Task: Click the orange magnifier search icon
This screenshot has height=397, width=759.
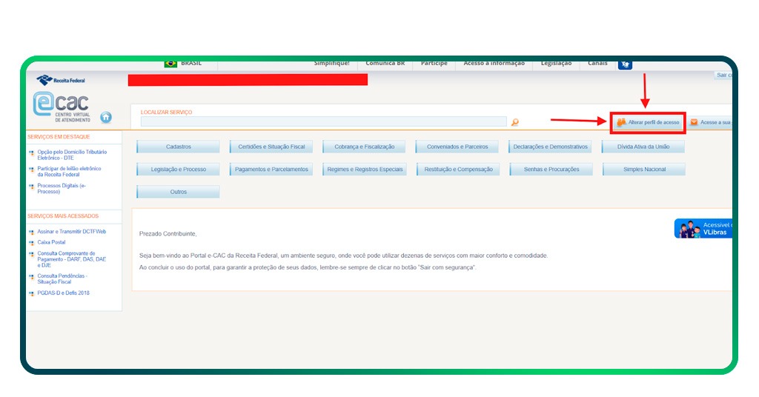Action: tap(515, 122)
